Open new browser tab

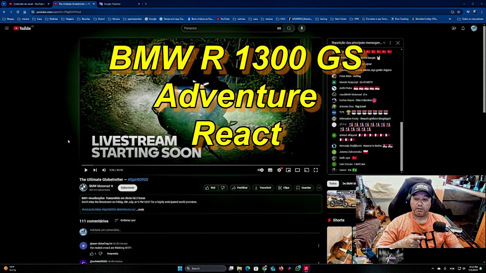point(146,4)
